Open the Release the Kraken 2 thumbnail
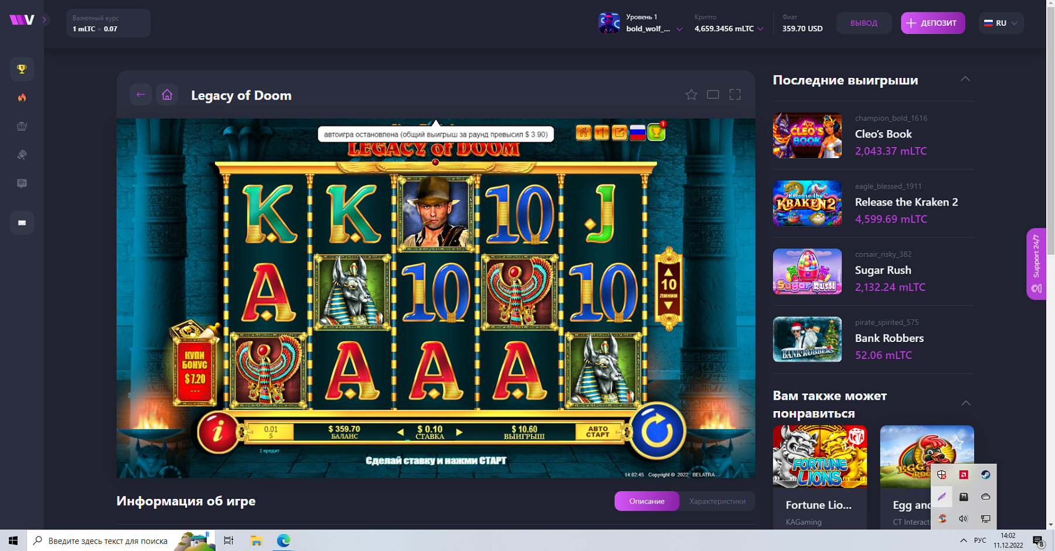 [x=807, y=203]
